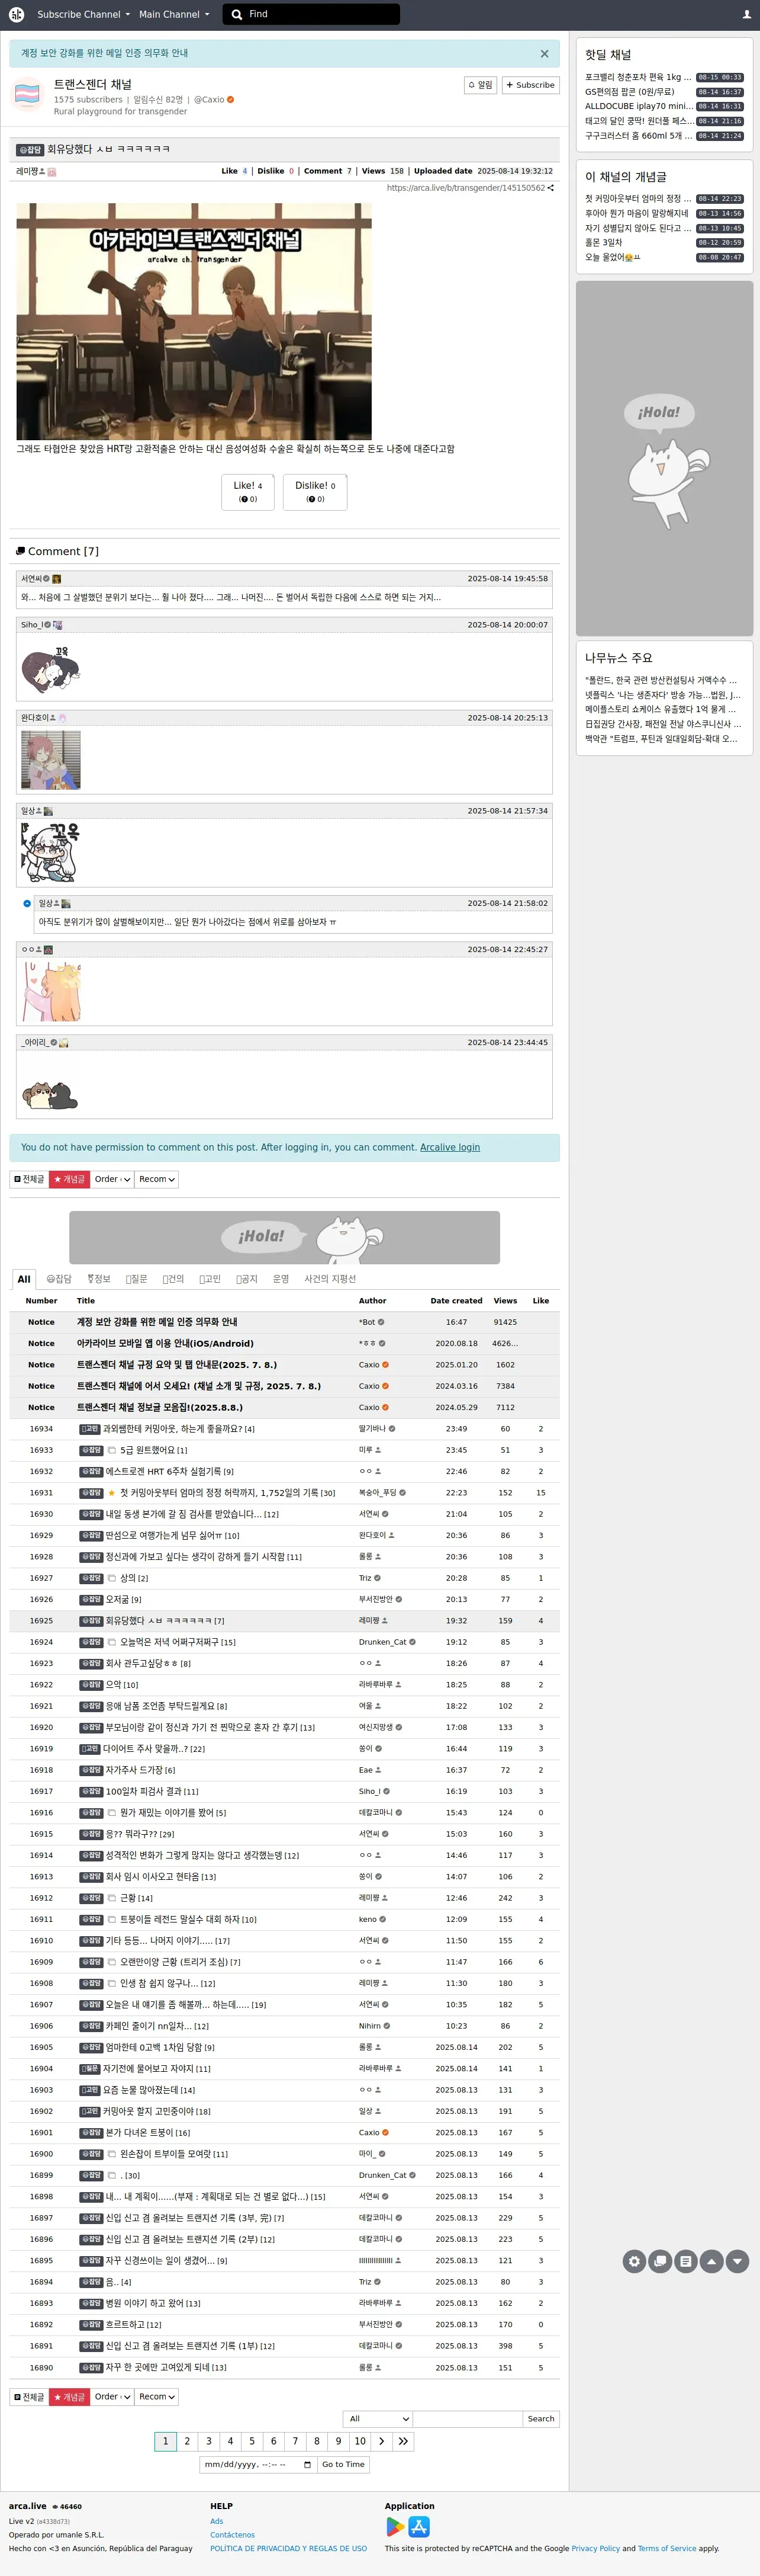
Task: Click the search magnifier icon
Action: (237, 14)
